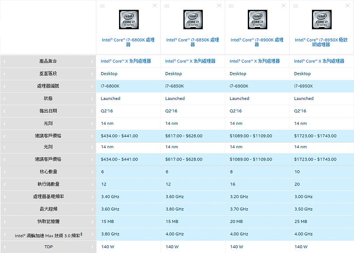Click right arrow on the 核心數量 row
Viewport: 354px width, 253px height.
click(92, 172)
